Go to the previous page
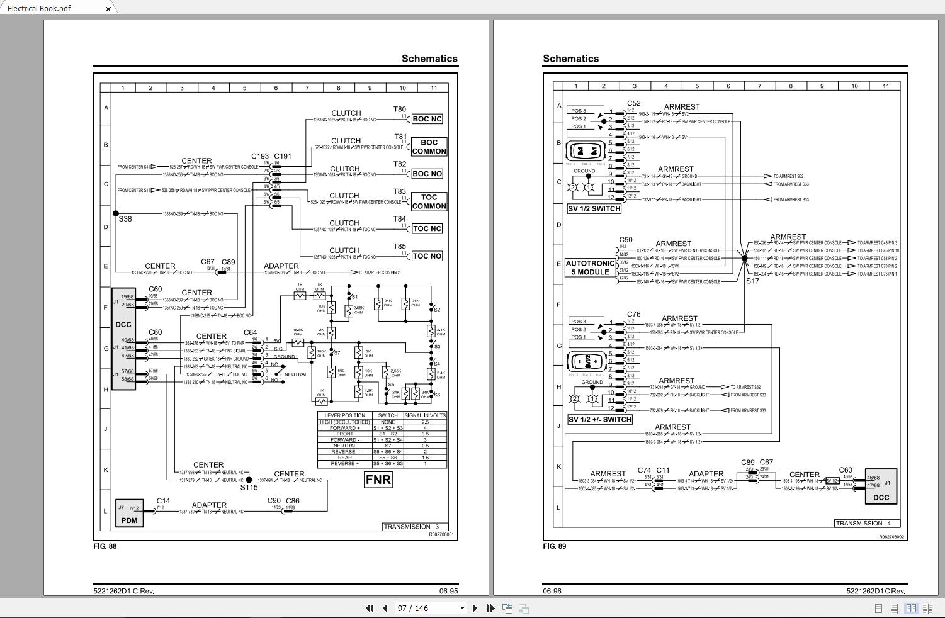This screenshot has width=945, height=618. (x=385, y=608)
